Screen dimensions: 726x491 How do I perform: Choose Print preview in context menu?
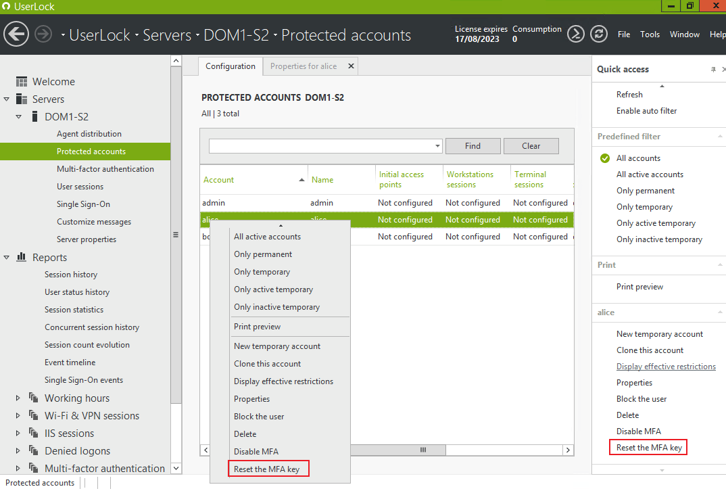tap(257, 327)
